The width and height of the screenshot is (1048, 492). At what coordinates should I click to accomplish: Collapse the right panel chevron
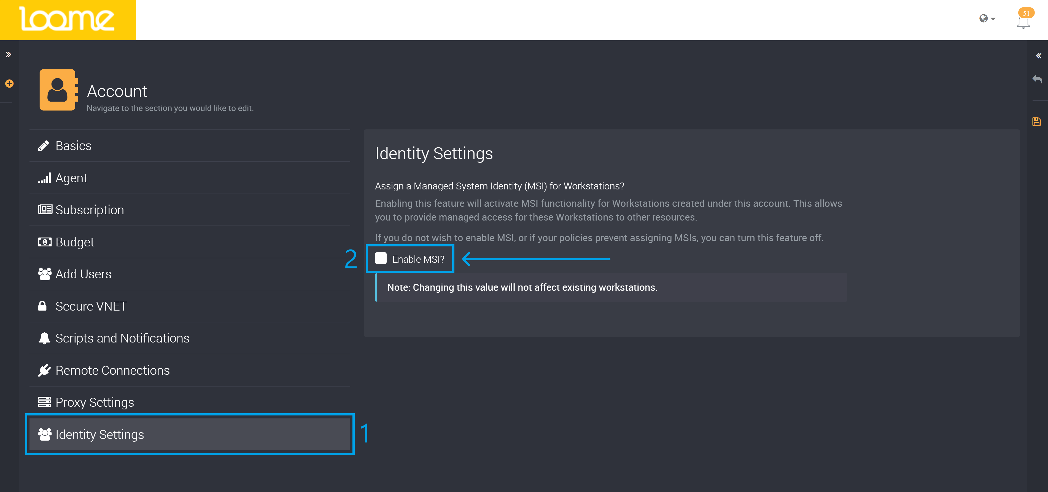tap(1038, 56)
